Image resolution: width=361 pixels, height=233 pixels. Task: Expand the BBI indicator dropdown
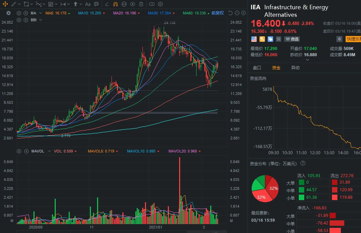41,20
